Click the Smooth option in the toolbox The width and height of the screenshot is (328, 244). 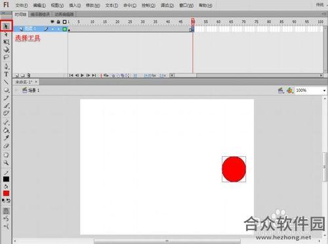[6, 218]
